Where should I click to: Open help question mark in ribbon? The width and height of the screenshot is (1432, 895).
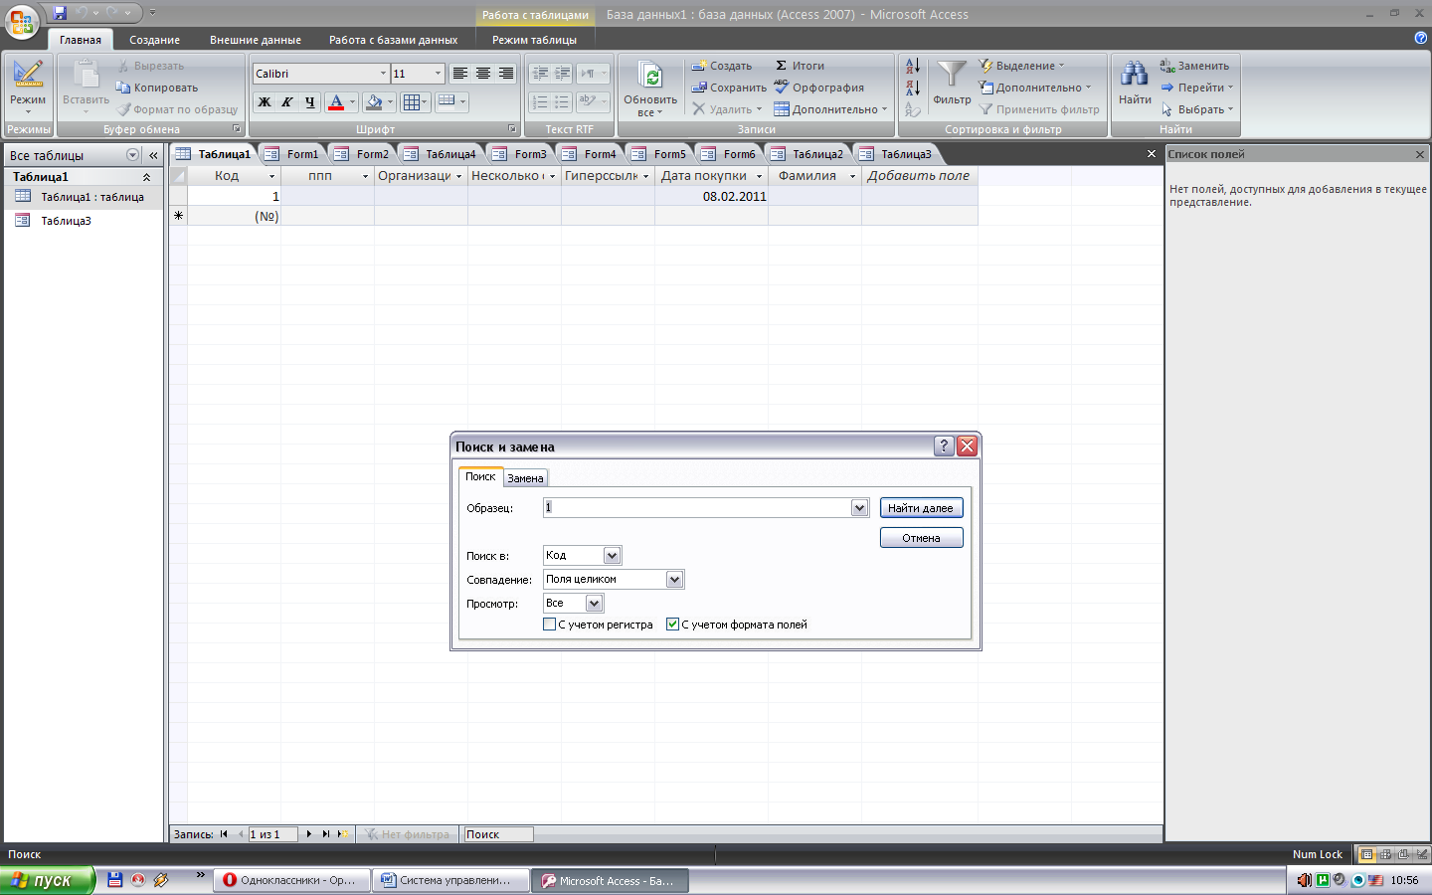[1420, 38]
